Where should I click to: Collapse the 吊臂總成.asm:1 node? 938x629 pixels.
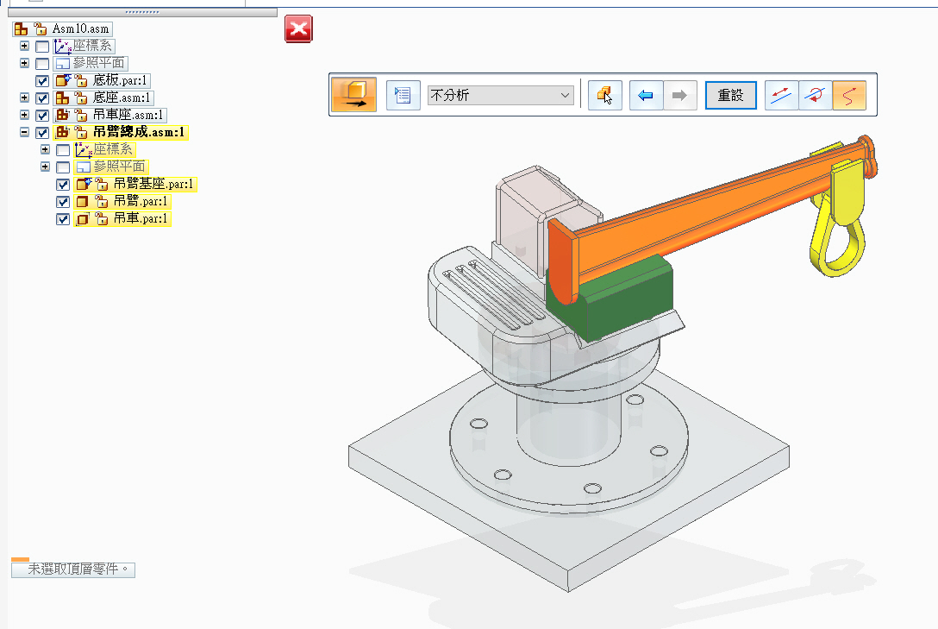[24, 132]
